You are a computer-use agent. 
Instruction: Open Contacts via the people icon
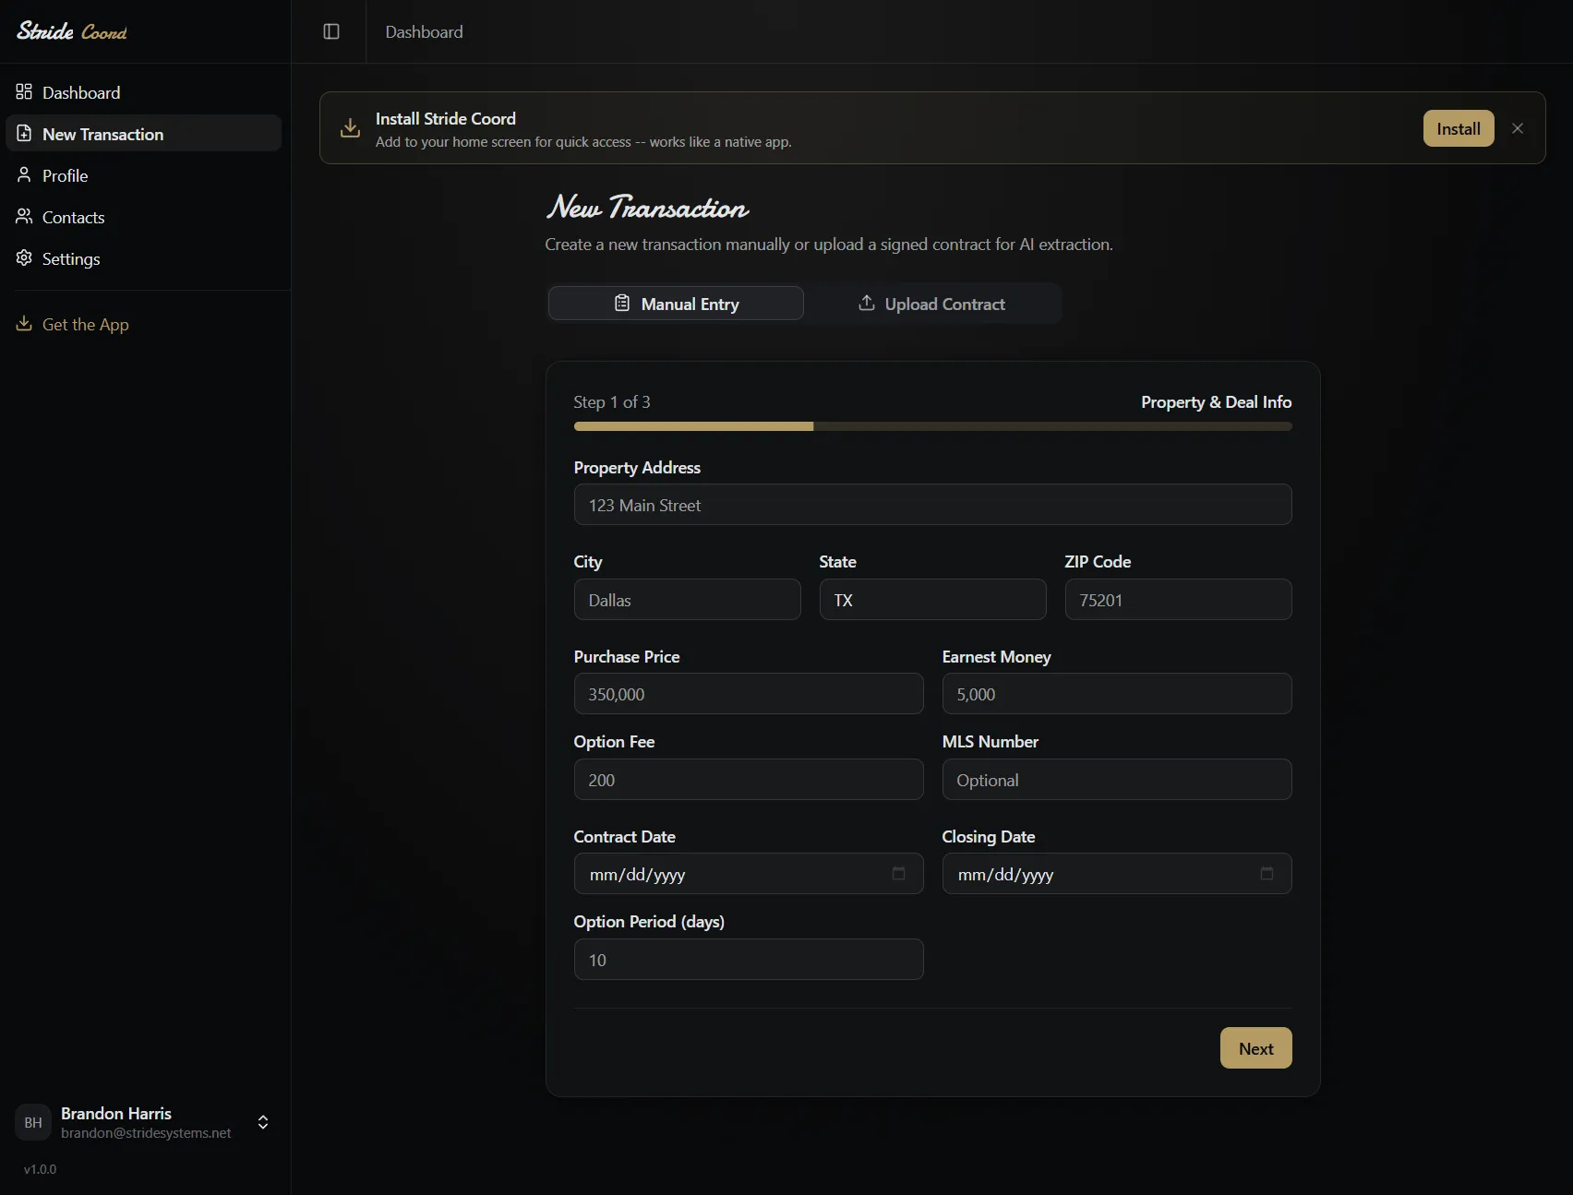(23, 217)
